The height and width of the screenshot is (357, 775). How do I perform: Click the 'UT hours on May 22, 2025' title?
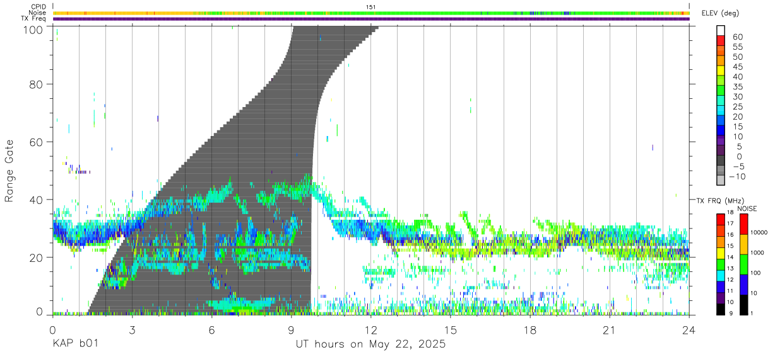370,344
